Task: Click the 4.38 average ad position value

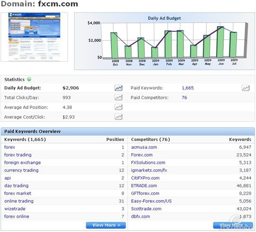Action: [67, 107]
